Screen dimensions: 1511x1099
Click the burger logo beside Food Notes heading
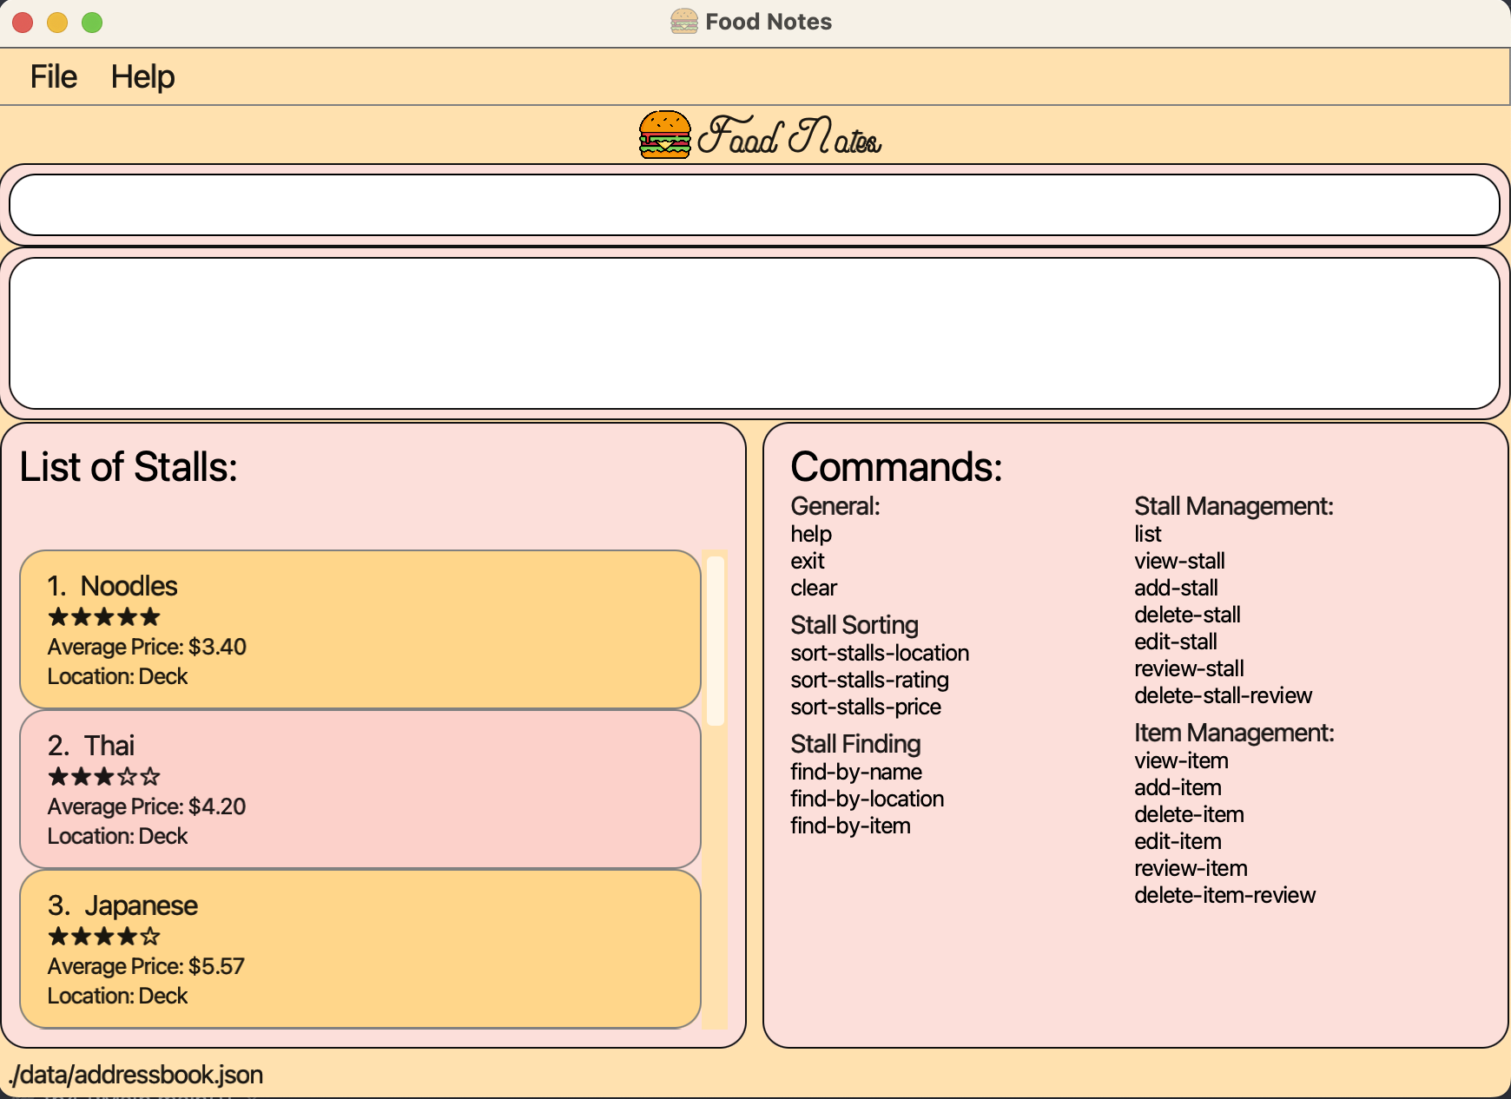665,135
